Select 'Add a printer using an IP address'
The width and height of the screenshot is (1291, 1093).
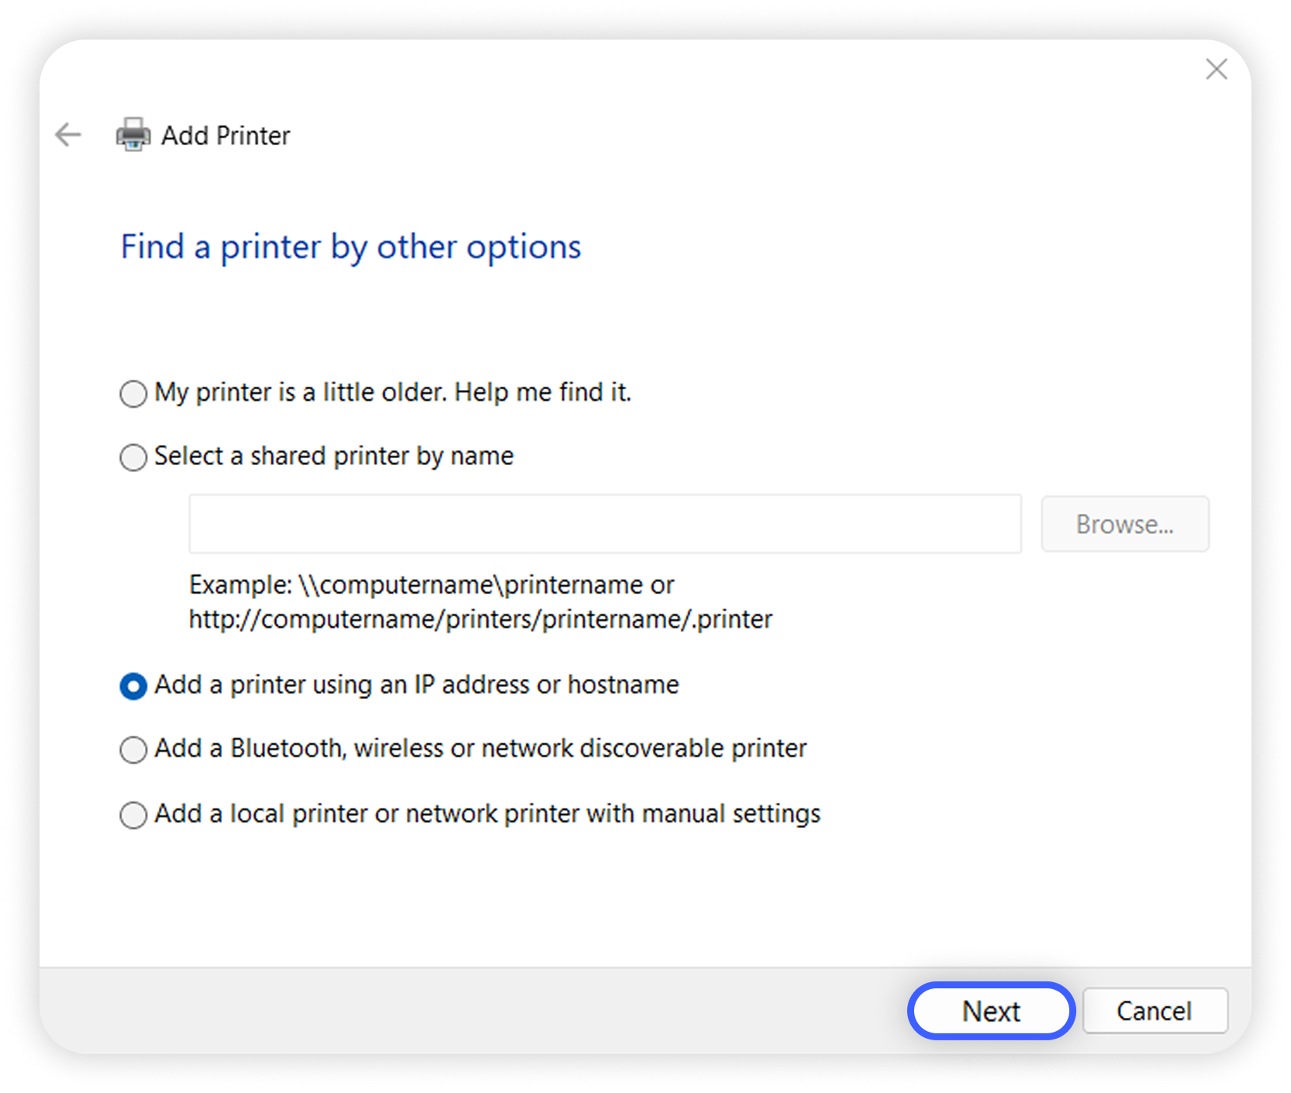(133, 686)
